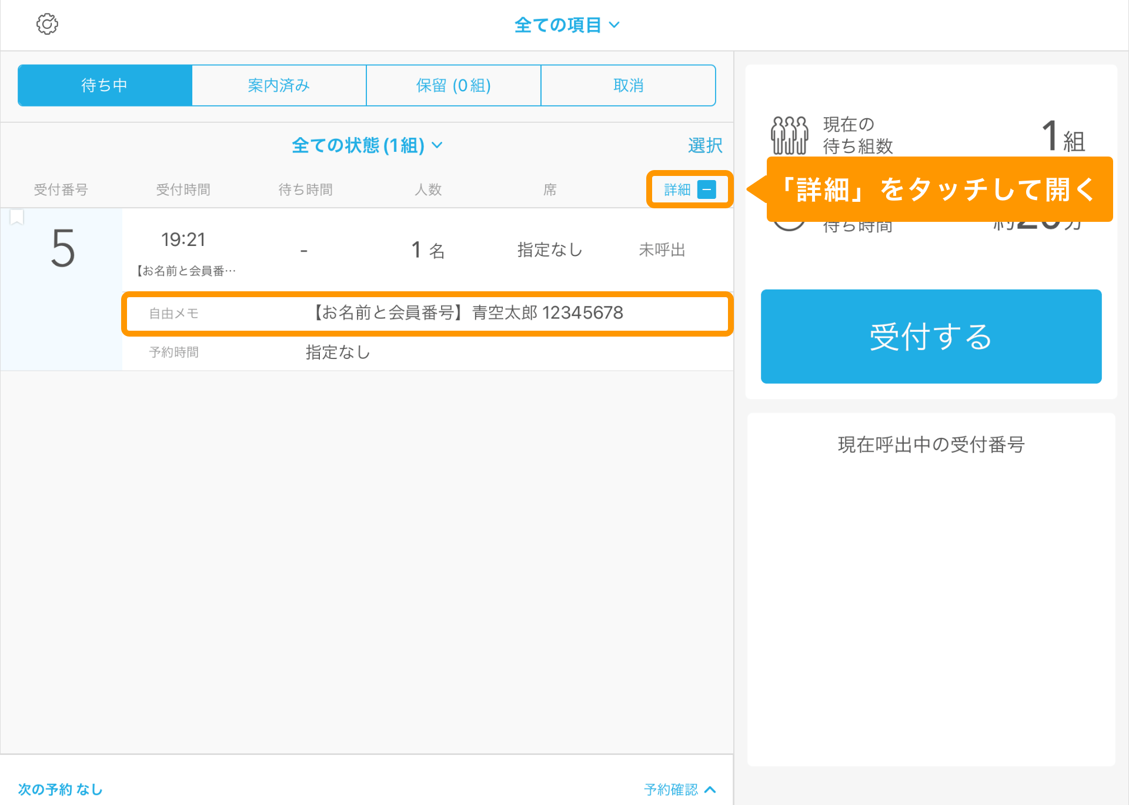Viewport: 1129px width, 805px height.
Task: Tap truncated memo under 19:21
Action: pyautogui.click(x=185, y=271)
